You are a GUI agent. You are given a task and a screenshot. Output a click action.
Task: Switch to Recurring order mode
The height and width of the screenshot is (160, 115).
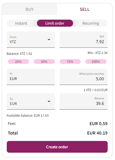(x=91, y=23)
